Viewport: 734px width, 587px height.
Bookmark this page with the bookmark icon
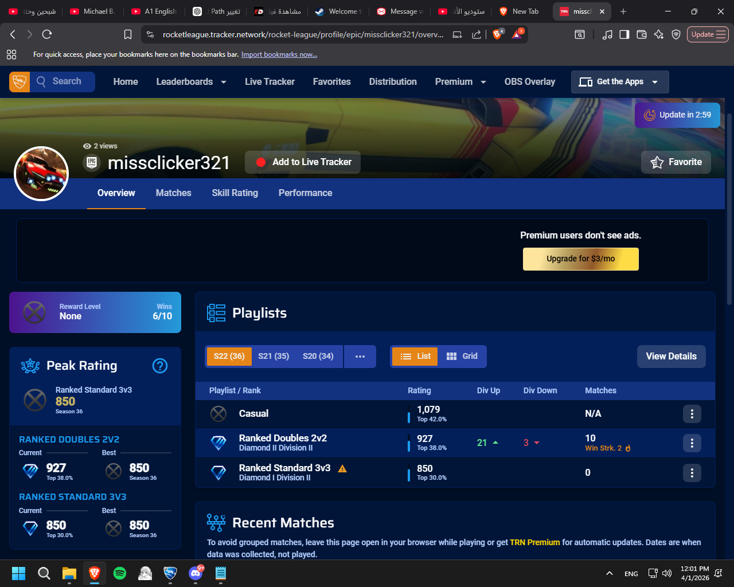[128, 34]
